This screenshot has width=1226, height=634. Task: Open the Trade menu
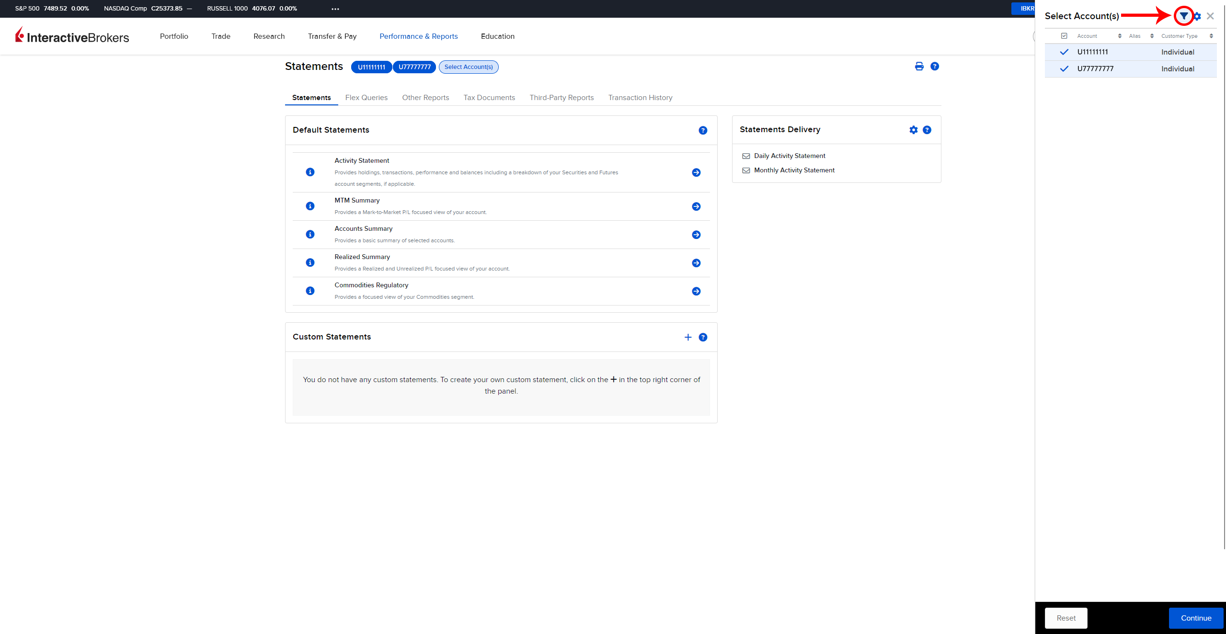point(221,36)
